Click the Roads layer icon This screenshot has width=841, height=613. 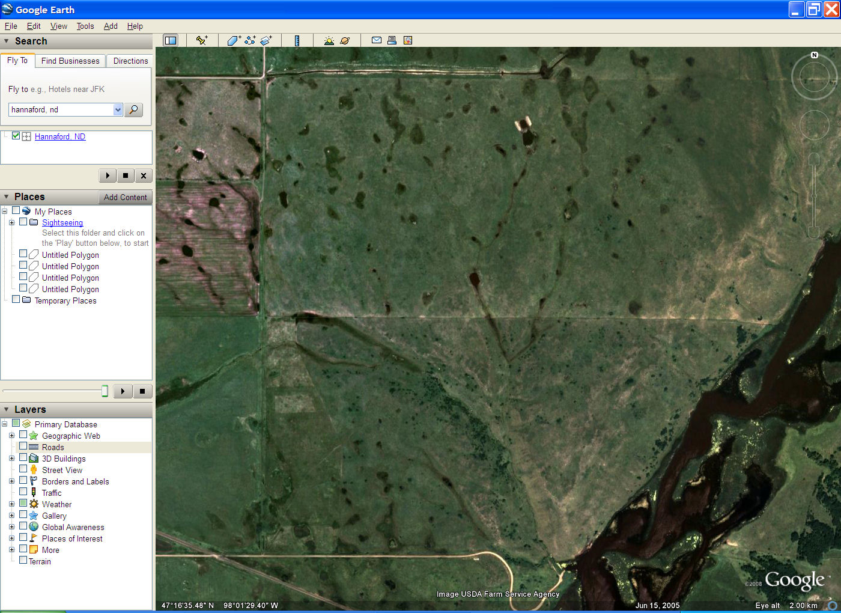click(34, 447)
